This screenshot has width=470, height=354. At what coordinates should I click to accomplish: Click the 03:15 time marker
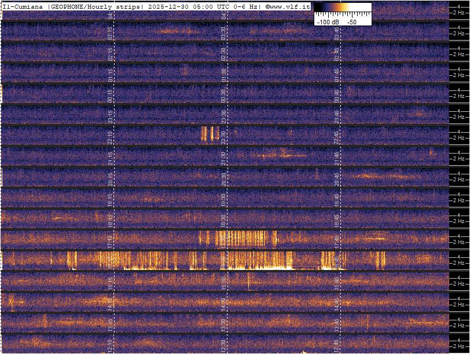coord(110,32)
